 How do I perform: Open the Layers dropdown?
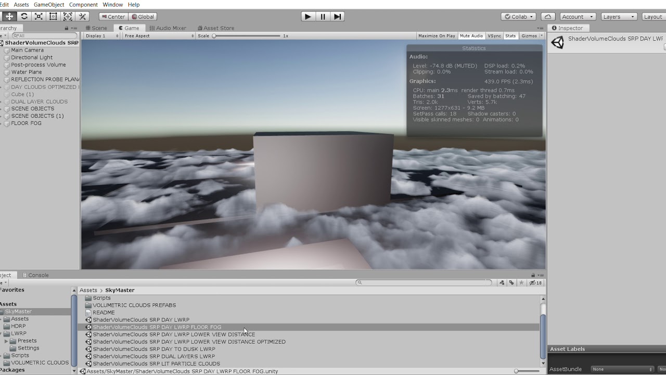coord(619,17)
